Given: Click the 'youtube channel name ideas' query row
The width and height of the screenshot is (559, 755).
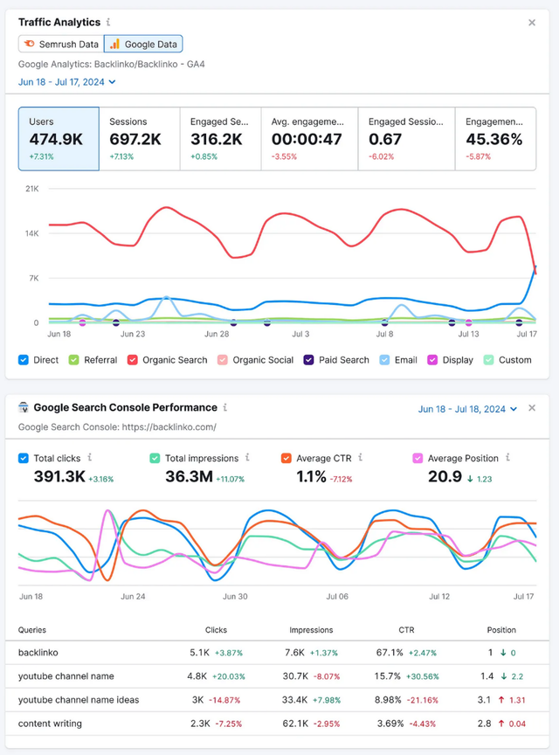Looking at the screenshot, I should coord(79,699).
